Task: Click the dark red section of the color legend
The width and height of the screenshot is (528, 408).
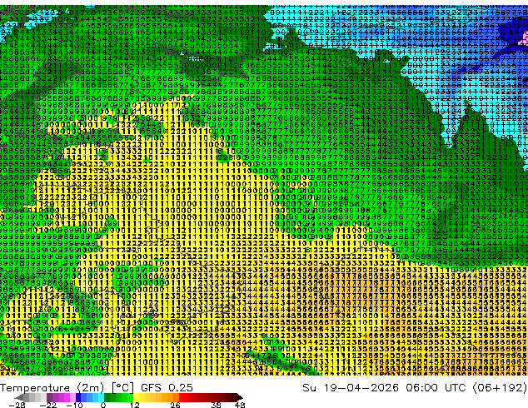Action: click(216, 397)
